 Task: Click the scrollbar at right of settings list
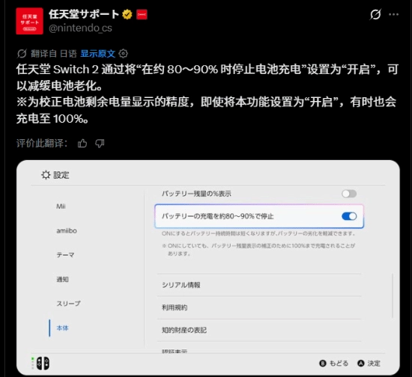[393, 296]
